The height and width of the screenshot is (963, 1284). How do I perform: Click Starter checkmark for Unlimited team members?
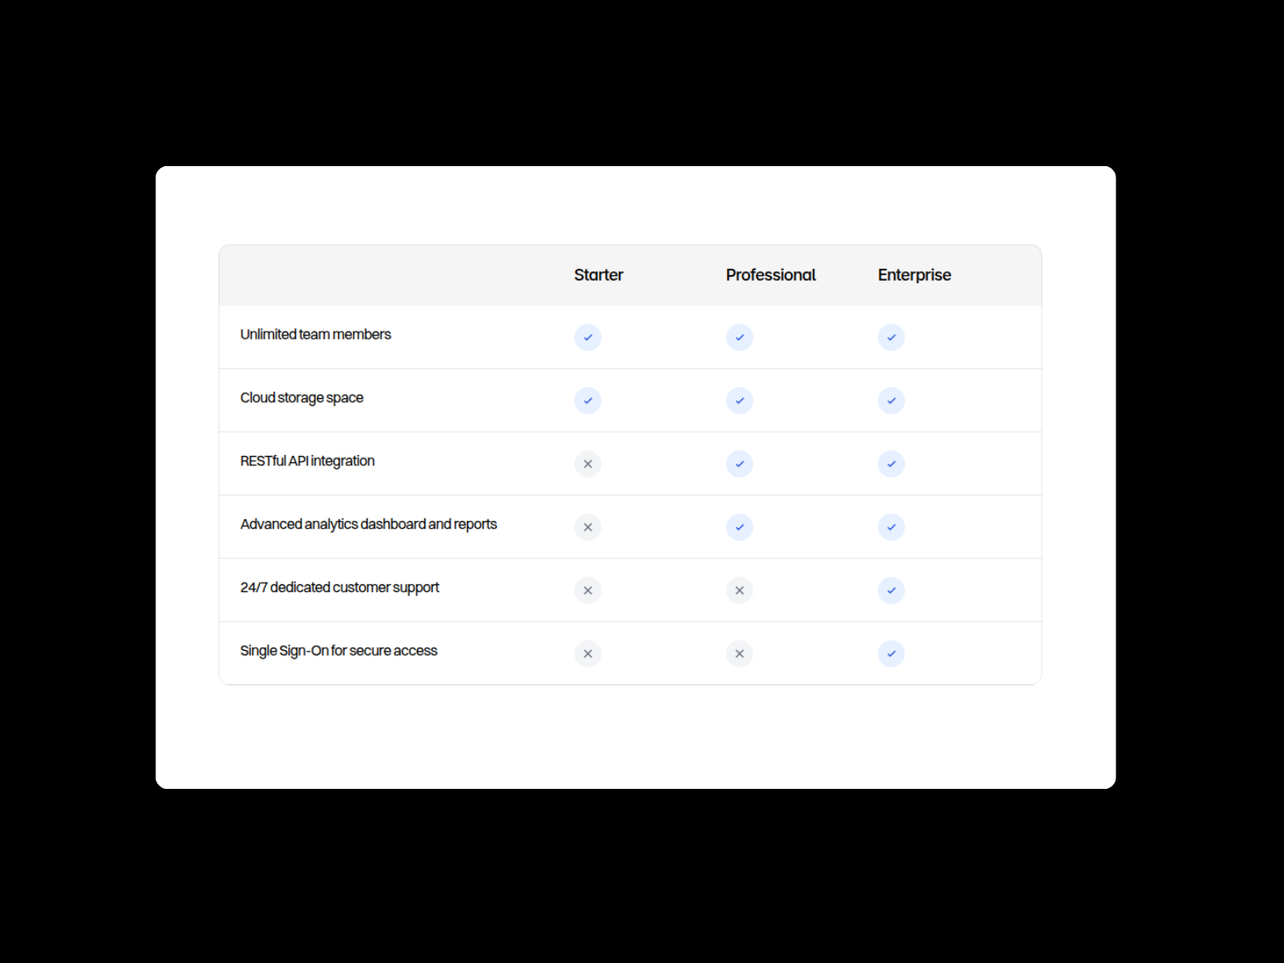[x=587, y=337]
